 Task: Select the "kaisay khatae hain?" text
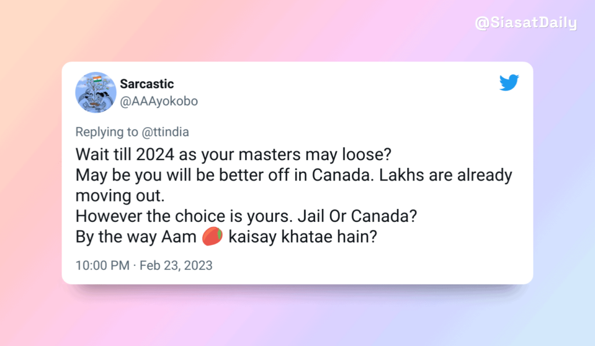[303, 237]
